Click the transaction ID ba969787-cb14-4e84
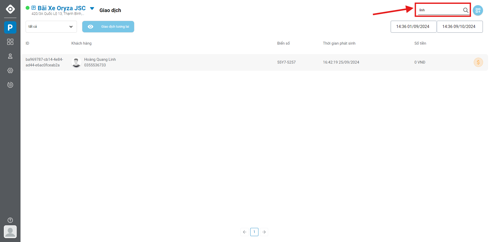492x242 pixels. pyautogui.click(x=44, y=62)
